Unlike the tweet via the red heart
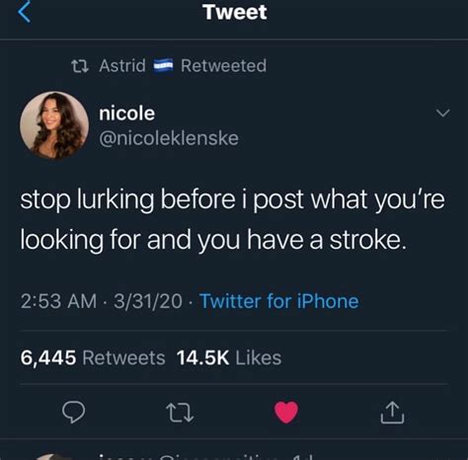 286,412
